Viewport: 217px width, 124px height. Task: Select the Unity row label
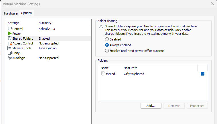click(16, 53)
